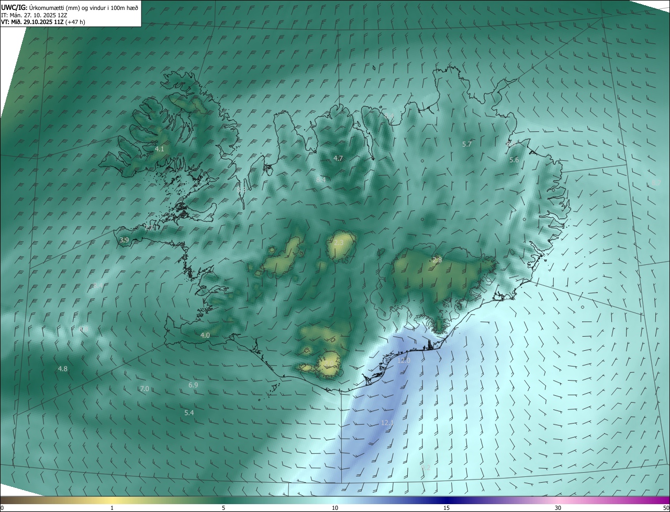Click the 2.3 value on the glacier
The width and height of the screenshot is (670, 512).
pyautogui.click(x=339, y=243)
